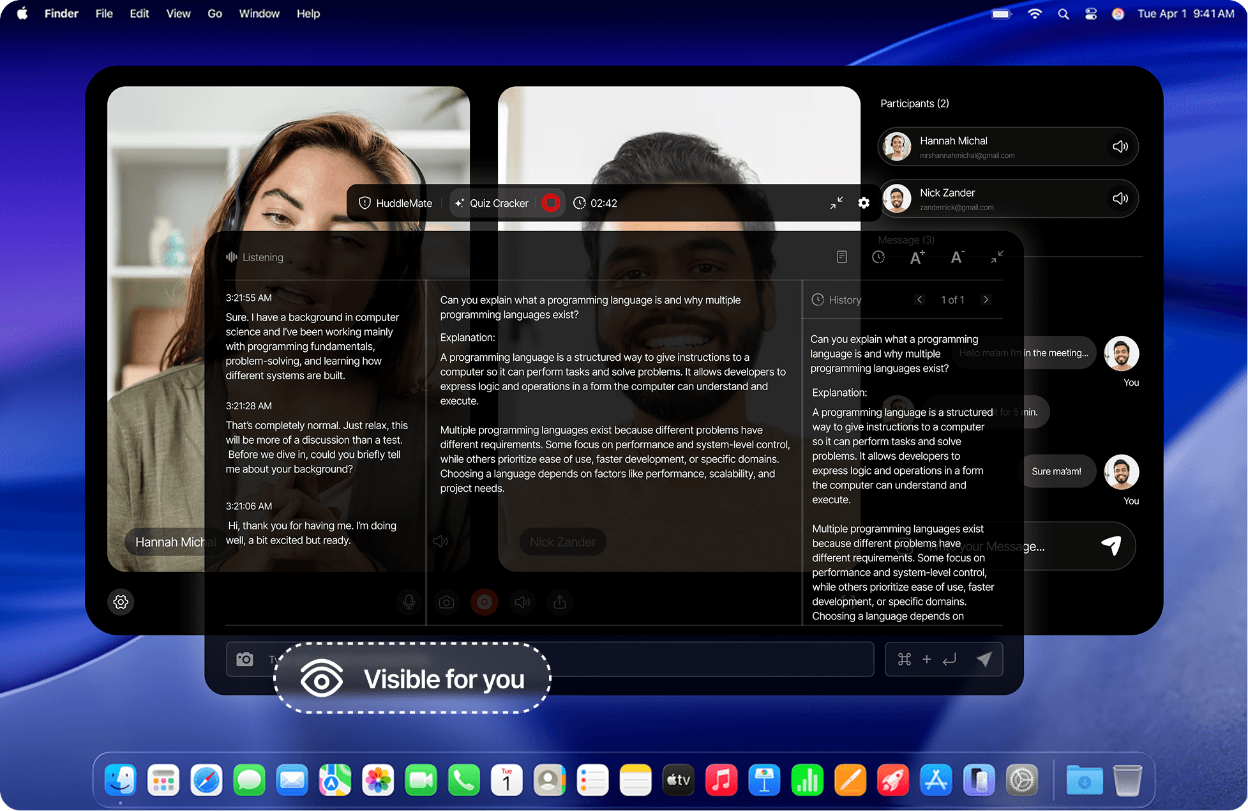
Task: Click the Quiz Cracker mode button
Action: tap(492, 203)
